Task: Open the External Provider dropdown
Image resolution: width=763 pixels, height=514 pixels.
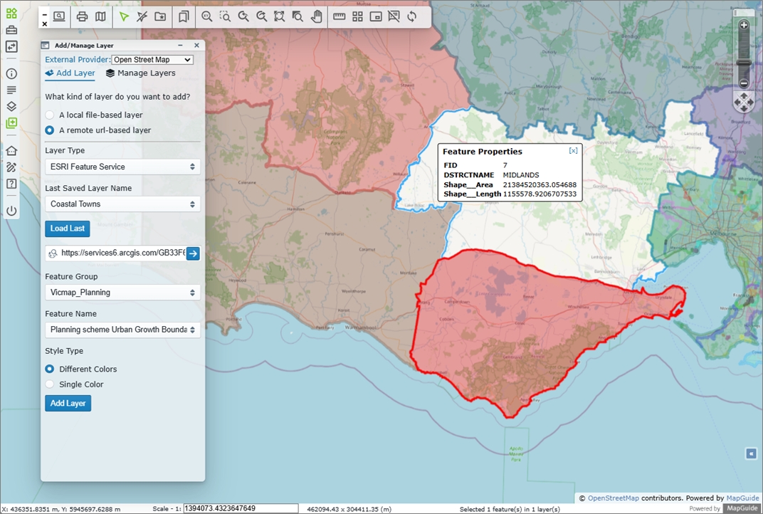Action: pos(152,60)
